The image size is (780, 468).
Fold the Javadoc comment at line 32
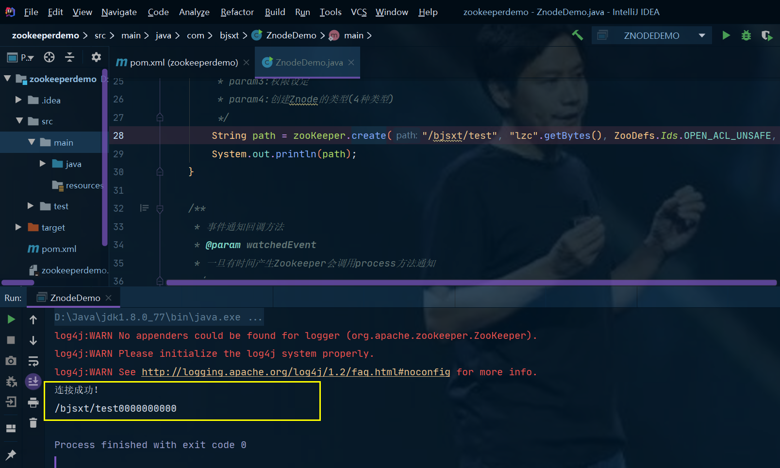click(160, 209)
